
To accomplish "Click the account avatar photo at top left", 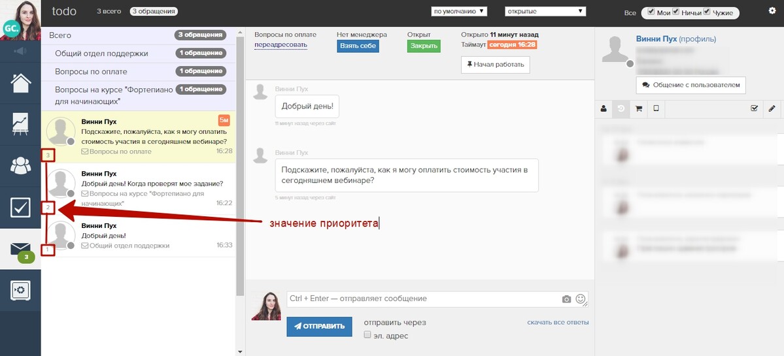I will (x=20, y=20).
